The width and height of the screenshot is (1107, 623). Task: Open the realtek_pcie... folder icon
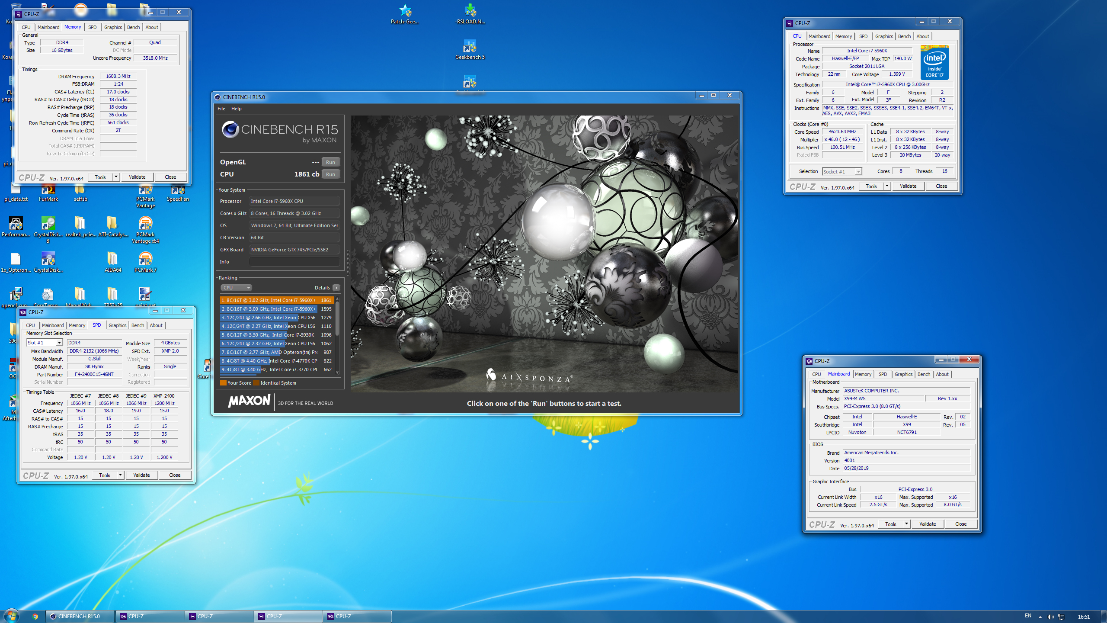(80, 227)
